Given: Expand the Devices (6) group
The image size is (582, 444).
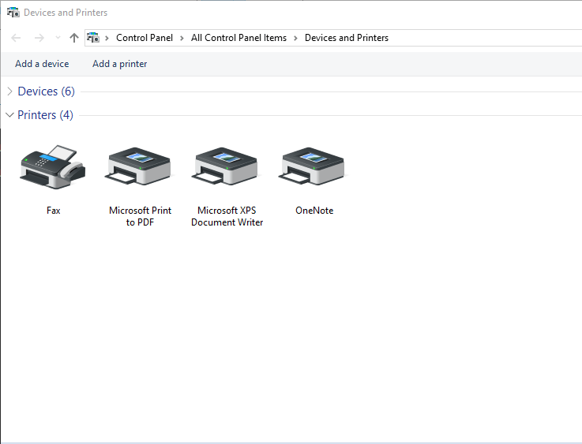Looking at the screenshot, I should (x=10, y=91).
